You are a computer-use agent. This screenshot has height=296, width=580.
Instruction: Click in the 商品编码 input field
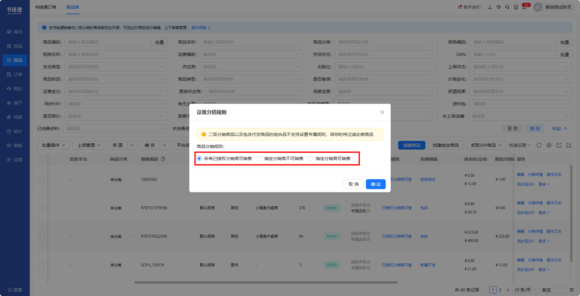point(108,42)
